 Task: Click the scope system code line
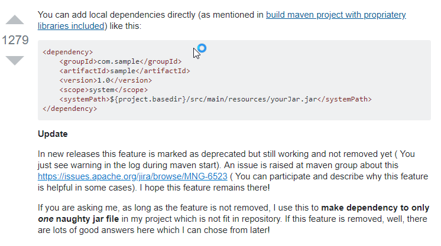point(101,90)
